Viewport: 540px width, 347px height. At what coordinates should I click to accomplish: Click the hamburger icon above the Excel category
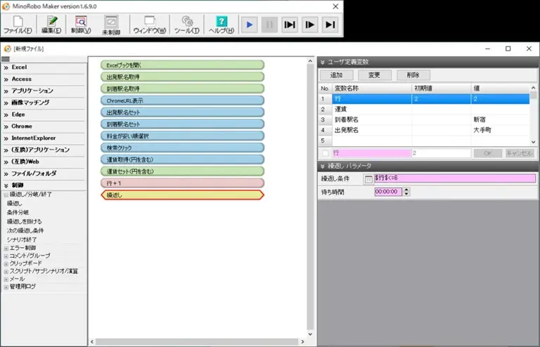coord(6,59)
